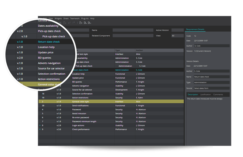Click version v.3.0 in Check performance row
The height and width of the screenshot is (157, 243).
59,129
